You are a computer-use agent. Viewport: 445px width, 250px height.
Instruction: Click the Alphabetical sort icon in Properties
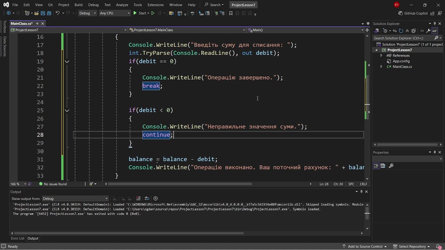(x=383, y=166)
